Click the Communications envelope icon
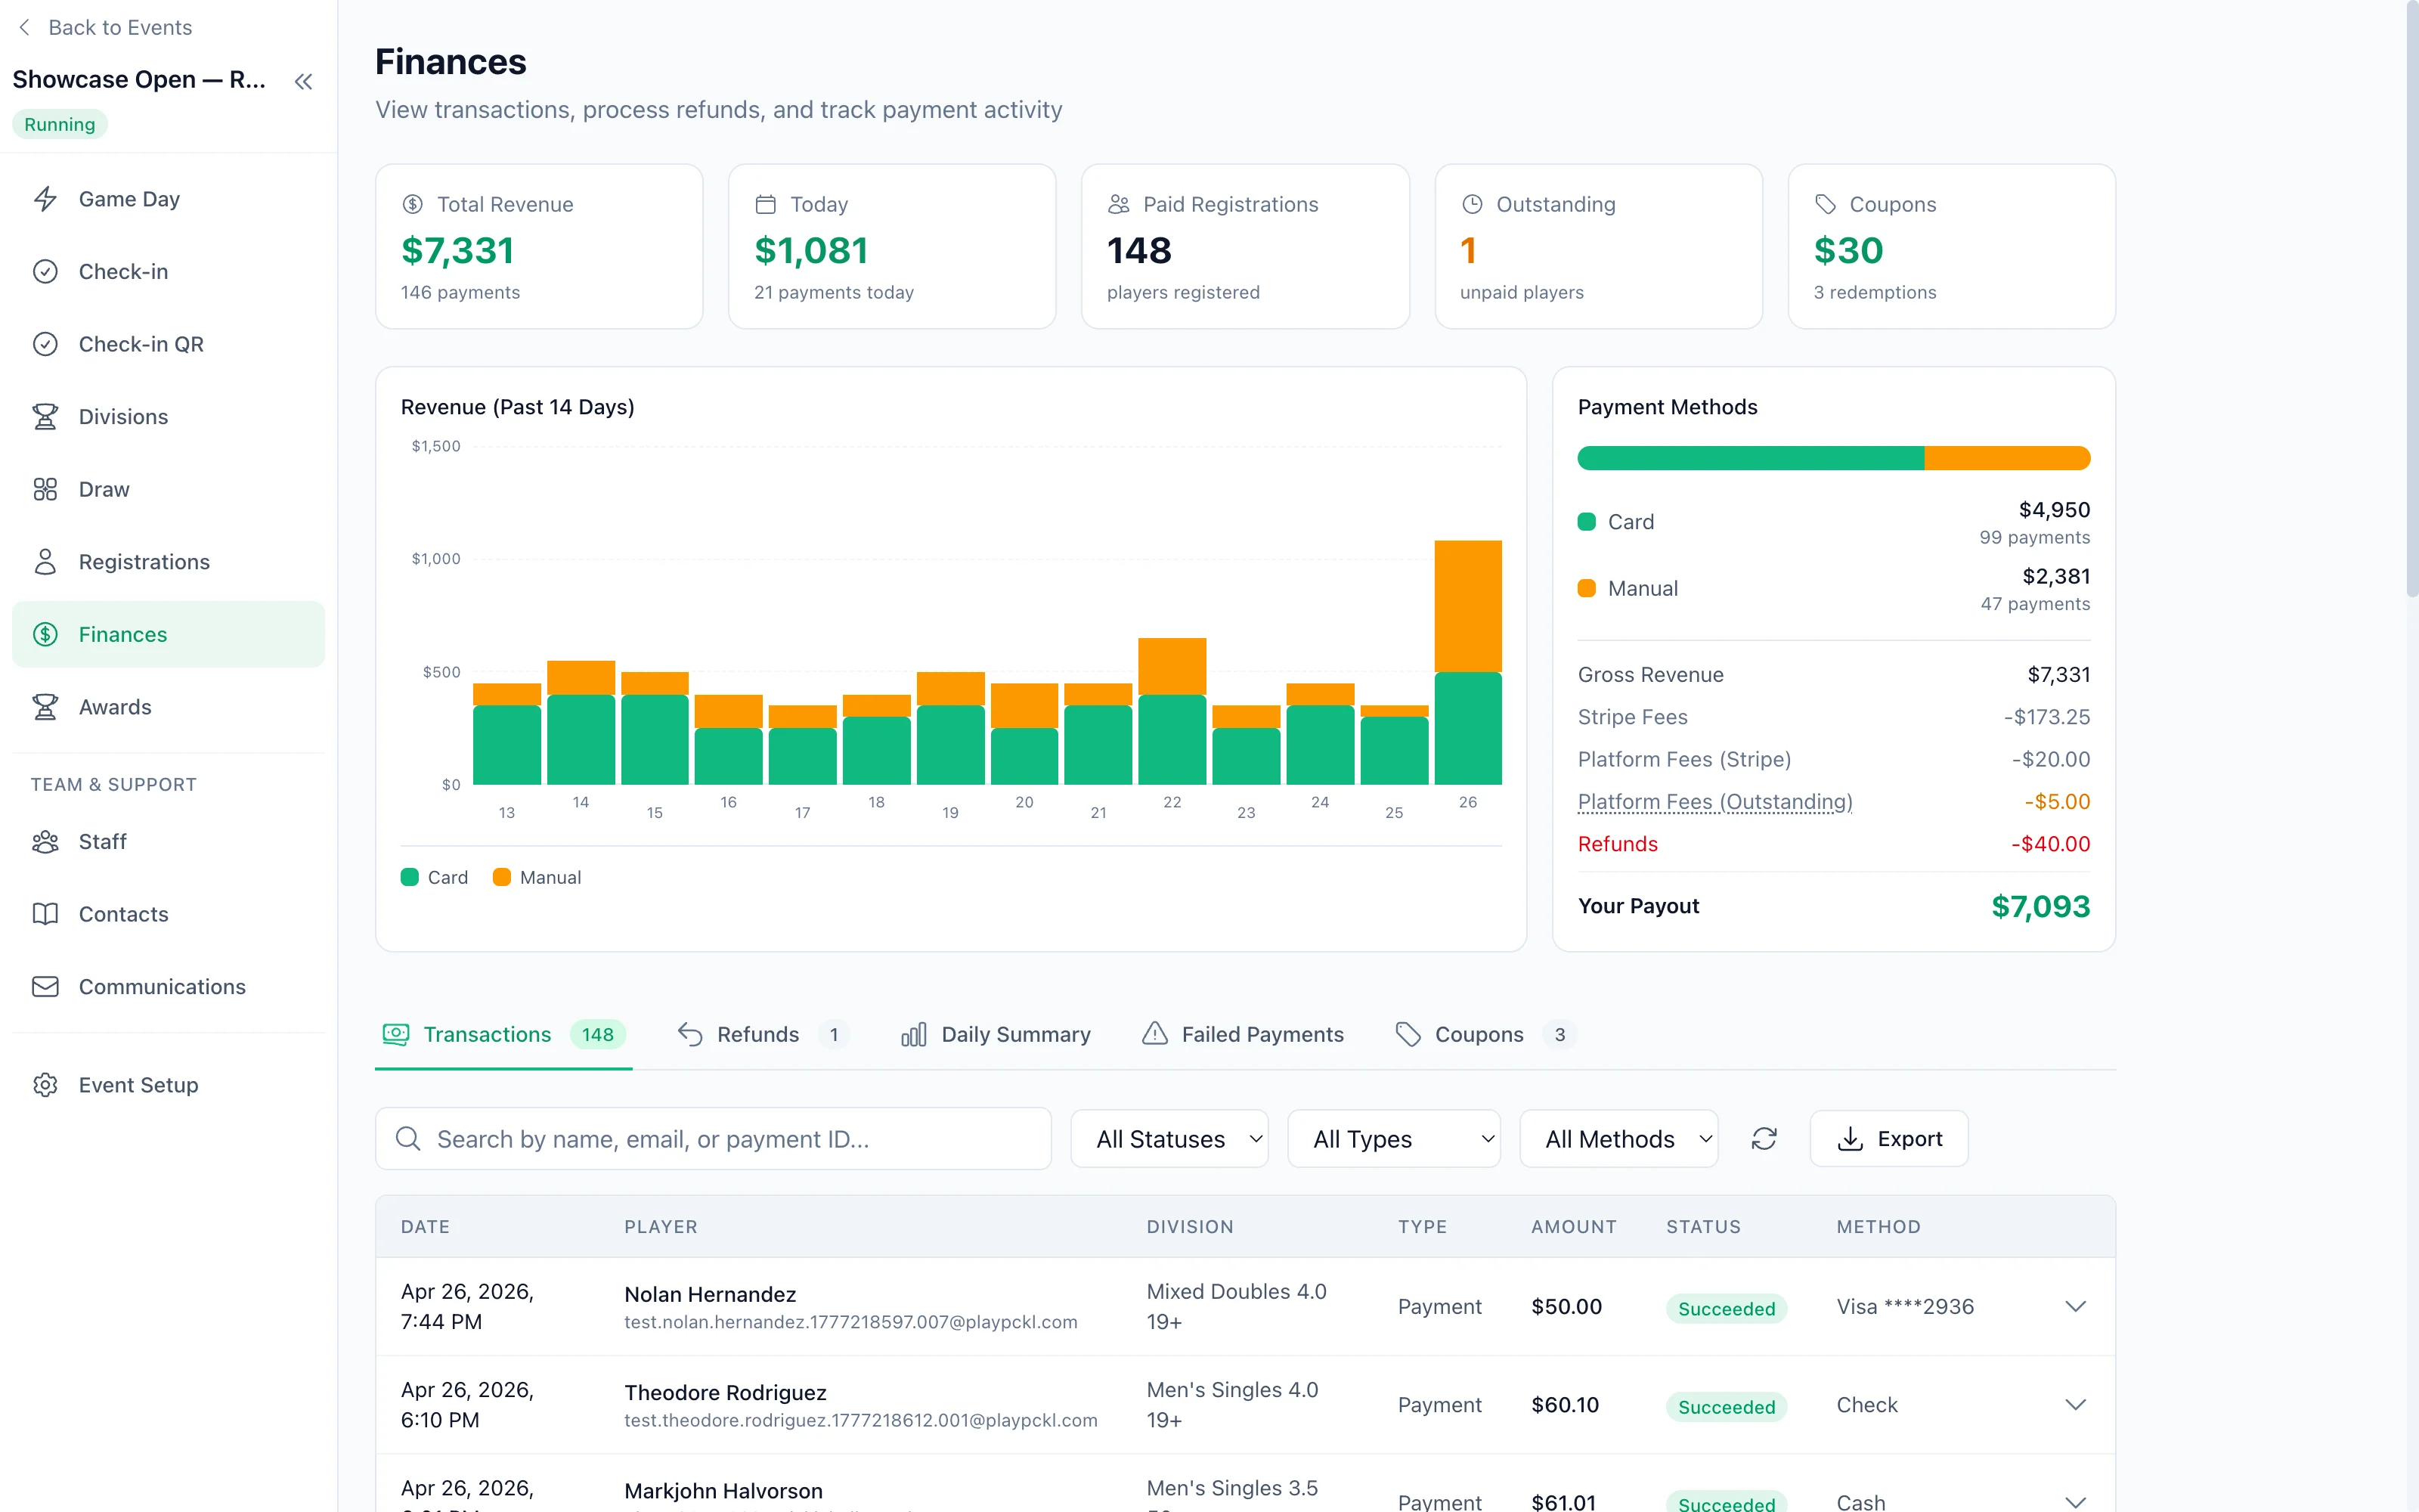 click(45, 987)
